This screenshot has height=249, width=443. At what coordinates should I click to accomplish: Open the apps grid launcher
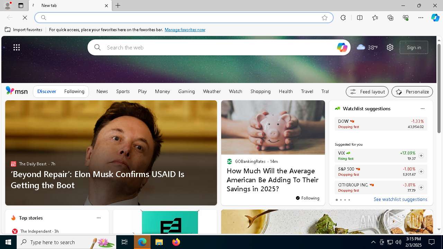tap(17, 47)
